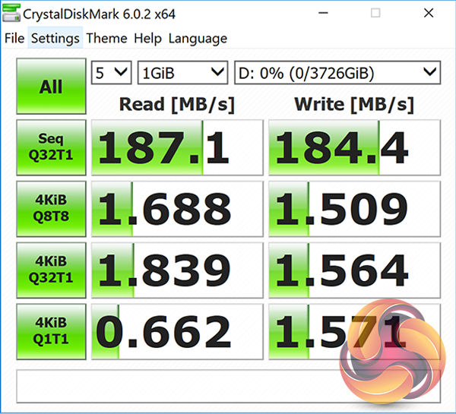Open the Help menu

pos(147,38)
